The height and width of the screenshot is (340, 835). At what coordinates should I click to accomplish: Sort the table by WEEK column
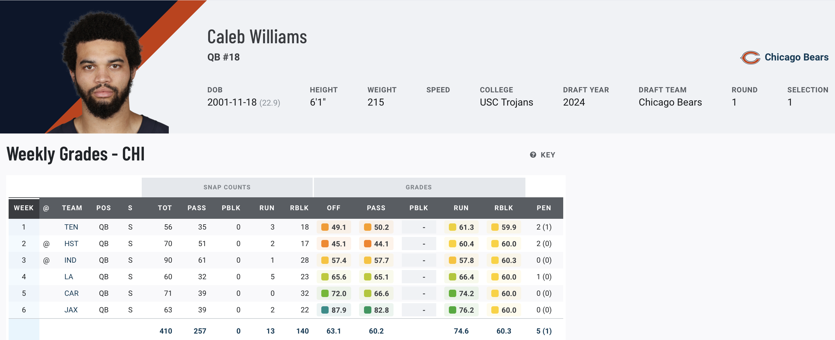pyautogui.click(x=24, y=208)
